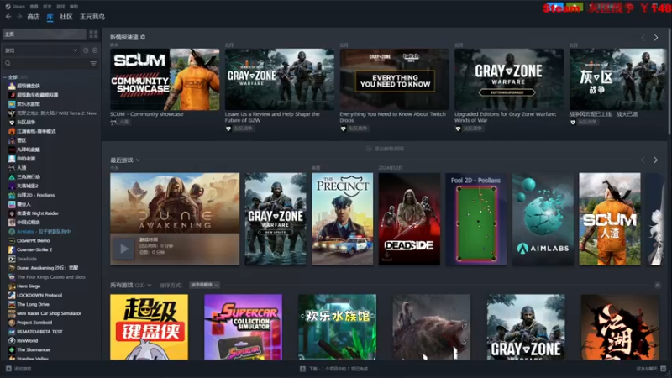Open the Aimlabs cover in recent games
Image resolution: width=672 pixels, height=378 pixels.
coord(543,218)
